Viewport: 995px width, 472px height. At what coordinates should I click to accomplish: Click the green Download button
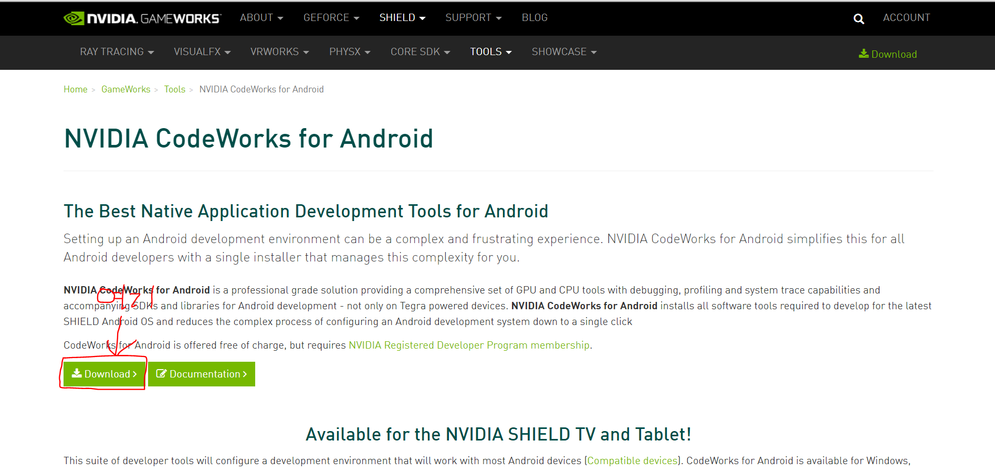(x=104, y=374)
